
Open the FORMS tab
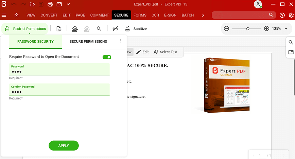coord(140,15)
